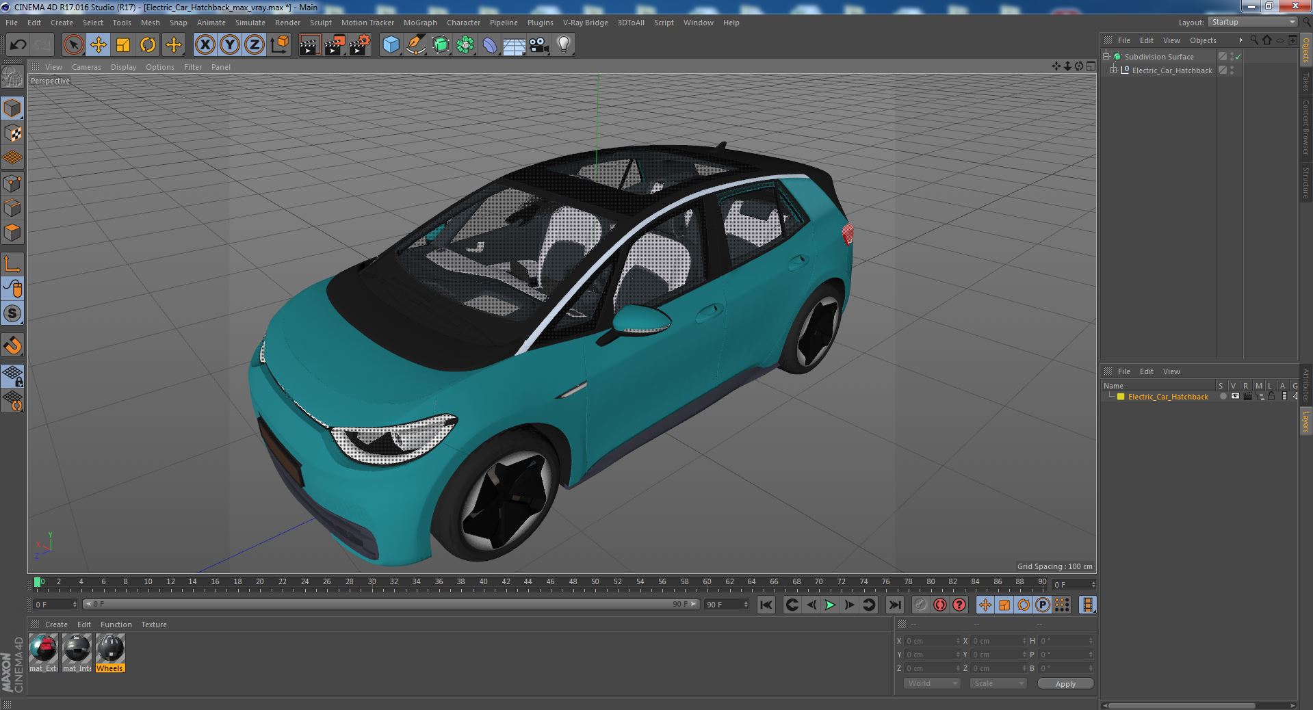Click the Undo arrow icon
Image resolution: width=1313 pixels, height=710 pixels.
coord(18,45)
